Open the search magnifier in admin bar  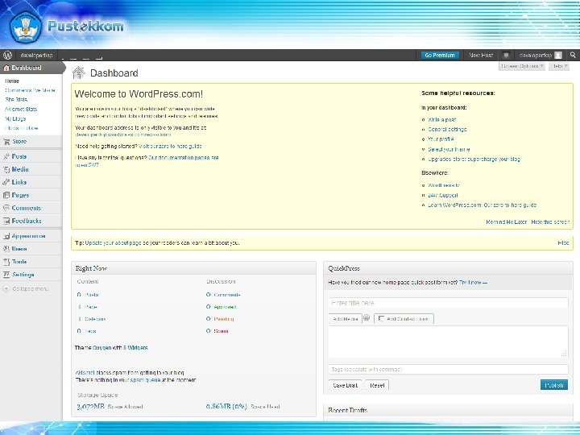point(573,55)
